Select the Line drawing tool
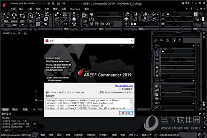The image size is (207, 138). pos(6,16)
